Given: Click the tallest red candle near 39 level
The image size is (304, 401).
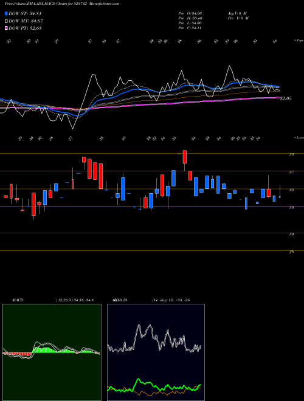Looking at the screenshot, I should point(184,157).
